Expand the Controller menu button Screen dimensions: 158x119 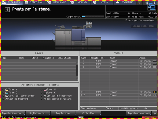coord(88,113)
